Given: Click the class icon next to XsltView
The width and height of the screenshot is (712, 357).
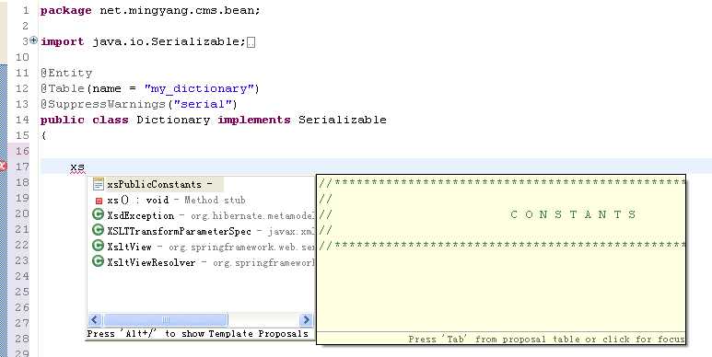Looking at the screenshot, I should [98, 246].
